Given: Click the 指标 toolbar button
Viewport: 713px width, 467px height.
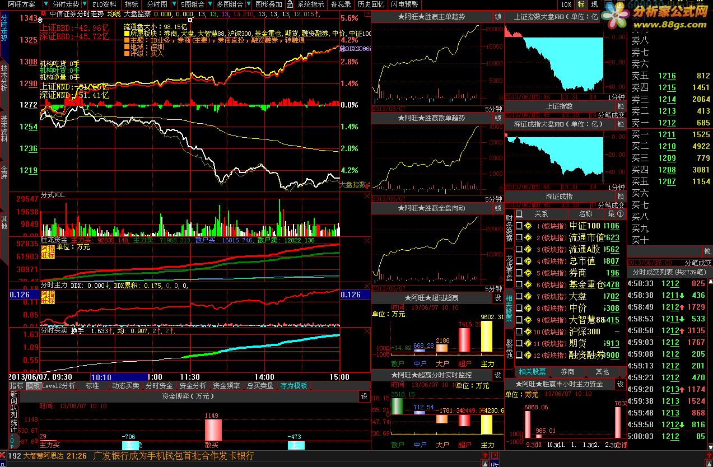Looking at the screenshot, I should click(131, 4).
